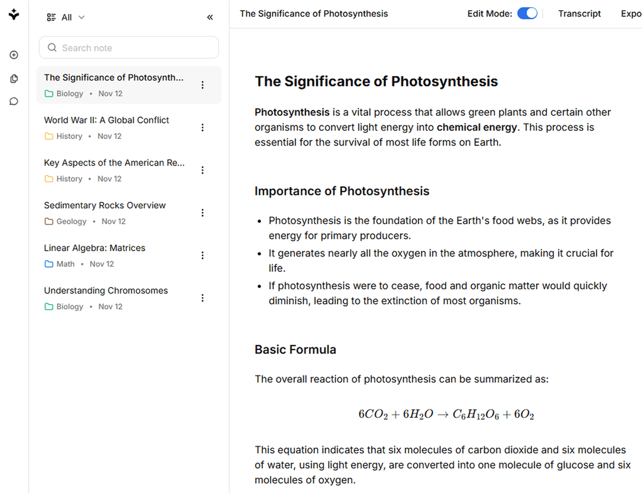This screenshot has width=642, height=493.
Task: Click the app logo icon in left rail
Action: pos(14,15)
